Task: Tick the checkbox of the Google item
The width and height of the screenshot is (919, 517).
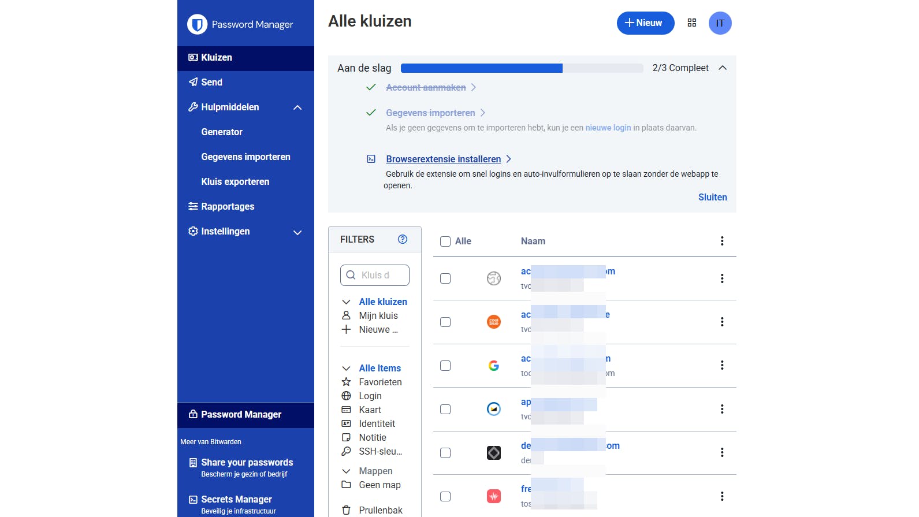Action: pos(445,366)
